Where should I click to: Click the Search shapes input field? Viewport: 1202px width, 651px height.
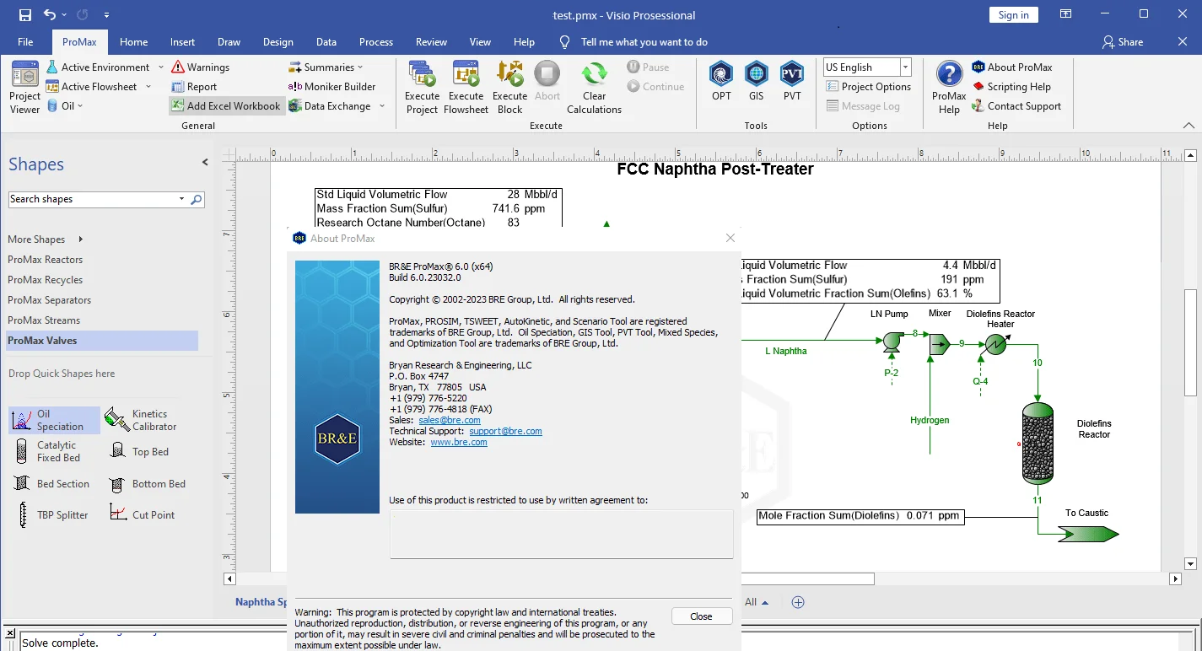[x=94, y=200]
